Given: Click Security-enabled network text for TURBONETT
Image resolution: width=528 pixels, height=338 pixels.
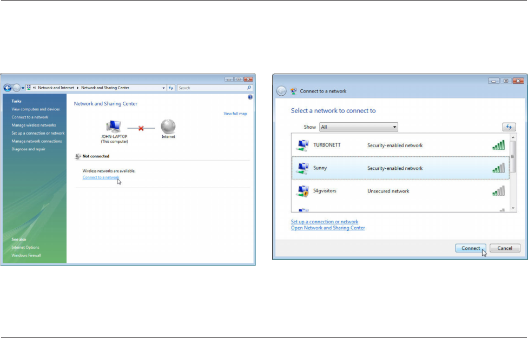Looking at the screenshot, I should coord(395,145).
